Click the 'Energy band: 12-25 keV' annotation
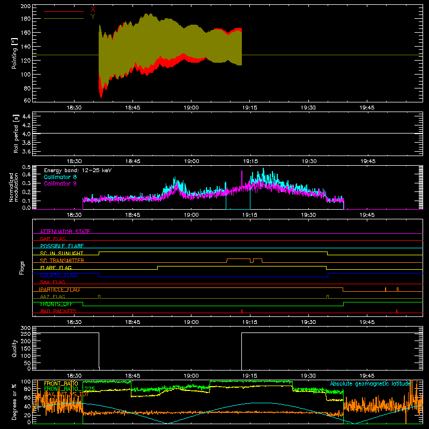The image size is (429, 429). 78,171
